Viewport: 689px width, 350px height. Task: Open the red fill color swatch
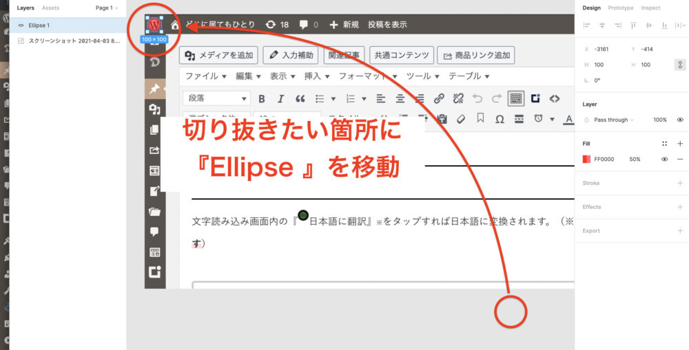pos(586,160)
